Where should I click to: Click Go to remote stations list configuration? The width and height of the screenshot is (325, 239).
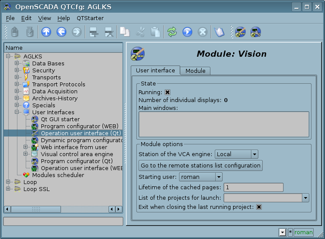200,165
